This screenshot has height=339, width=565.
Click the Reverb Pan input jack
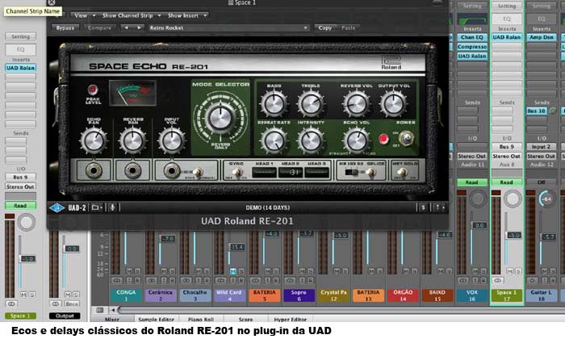click(x=132, y=171)
